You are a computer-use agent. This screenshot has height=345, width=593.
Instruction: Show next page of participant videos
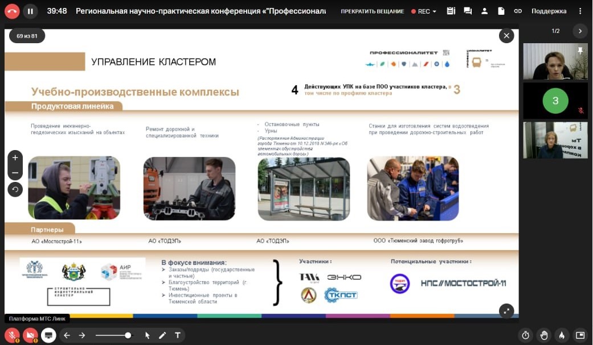[x=580, y=31]
